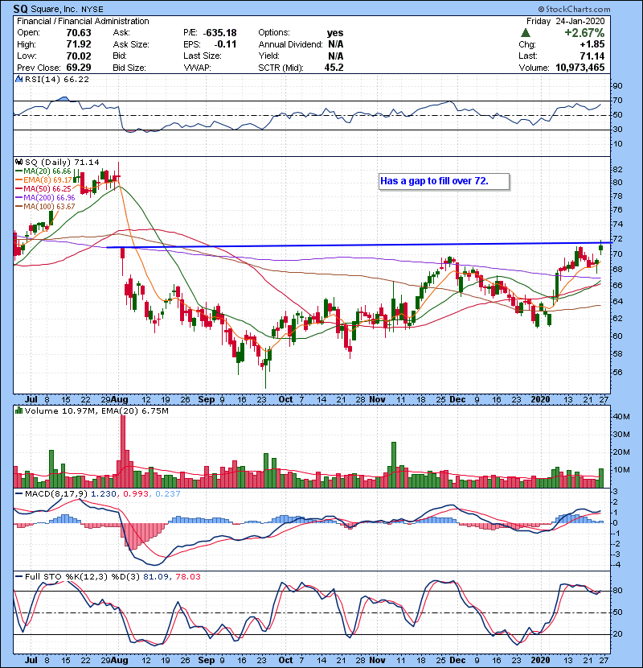Image resolution: width=643 pixels, height=668 pixels.
Task: Click the MACD(8,17,9) indicator label
Action: [x=56, y=494]
